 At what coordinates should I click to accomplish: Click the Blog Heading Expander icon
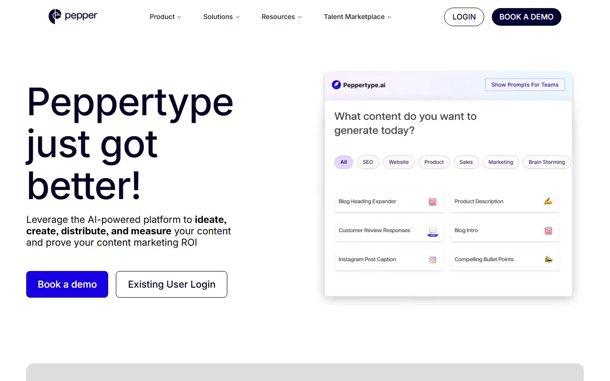(x=432, y=201)
